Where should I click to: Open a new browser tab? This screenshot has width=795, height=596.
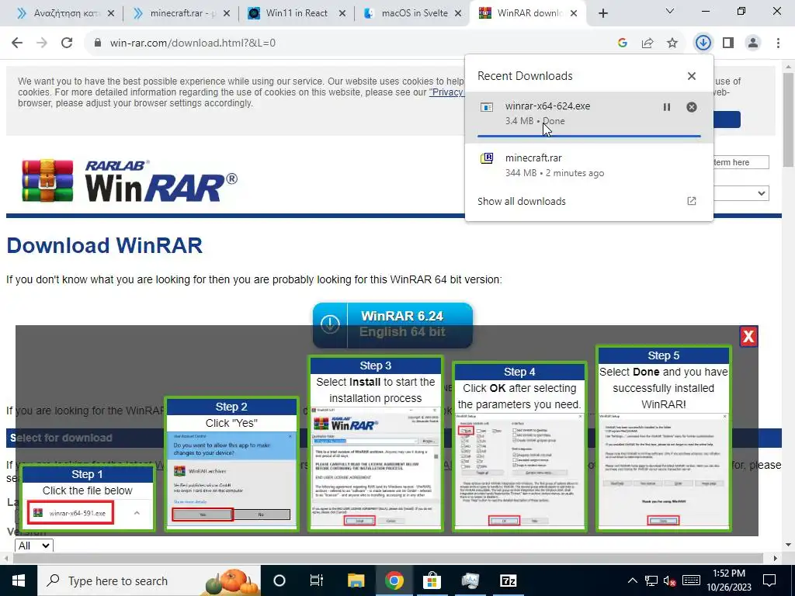click(602, 13)
